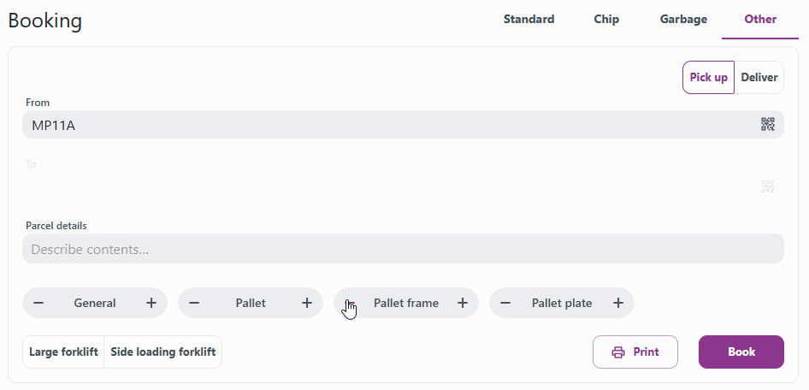Viewport: 809px width, 390px height.
Task: Increase General parcel count with plus
Action: pos(151,303)
